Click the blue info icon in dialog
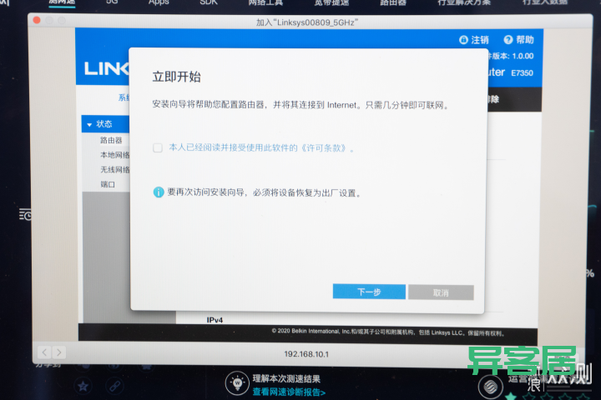Image resolution: width=601 pixels, height=400 pixels. tap(159, 192)
